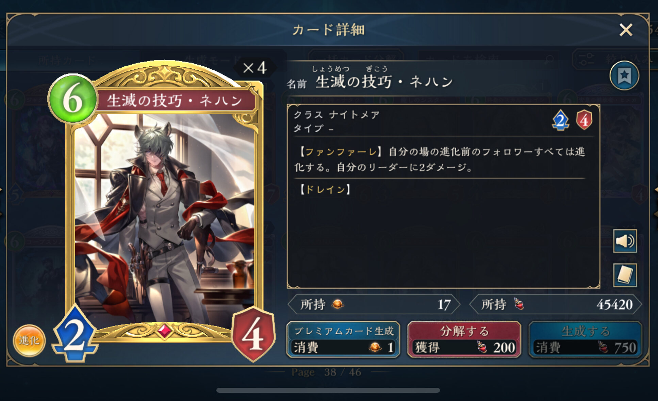Open the flavor text page icon
658x401 pixels.
(x=625, y=275)
